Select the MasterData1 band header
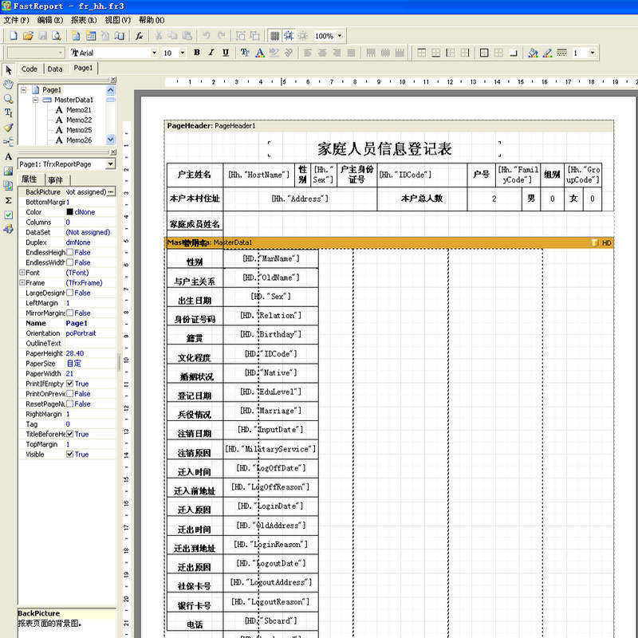Viewport: 638px width, 638px height. [x=389, y=242]
